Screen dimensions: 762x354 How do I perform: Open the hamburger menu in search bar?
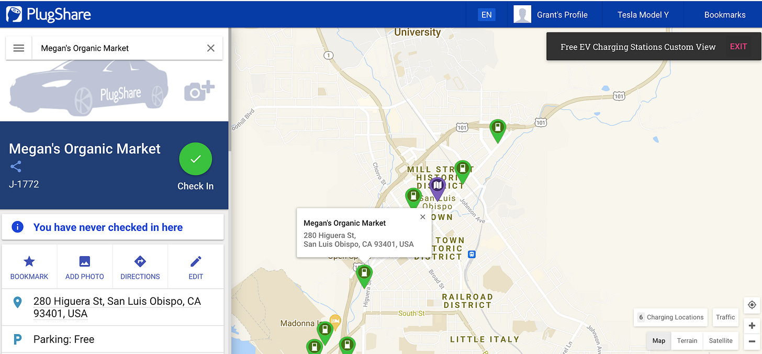(19, 48)
